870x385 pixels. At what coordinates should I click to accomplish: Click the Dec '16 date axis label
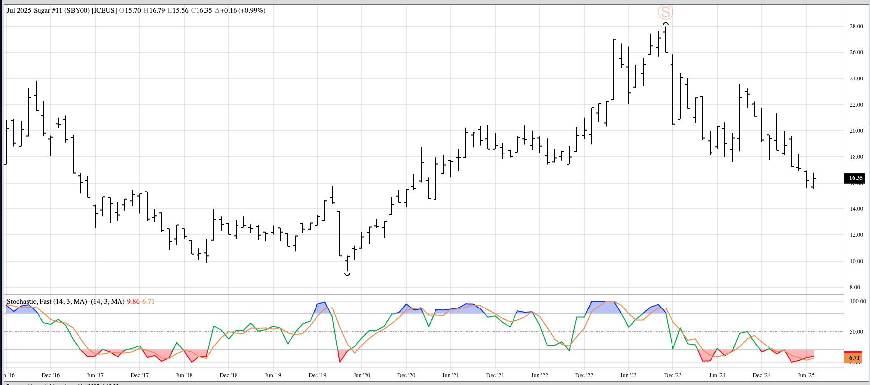(51, 375)
